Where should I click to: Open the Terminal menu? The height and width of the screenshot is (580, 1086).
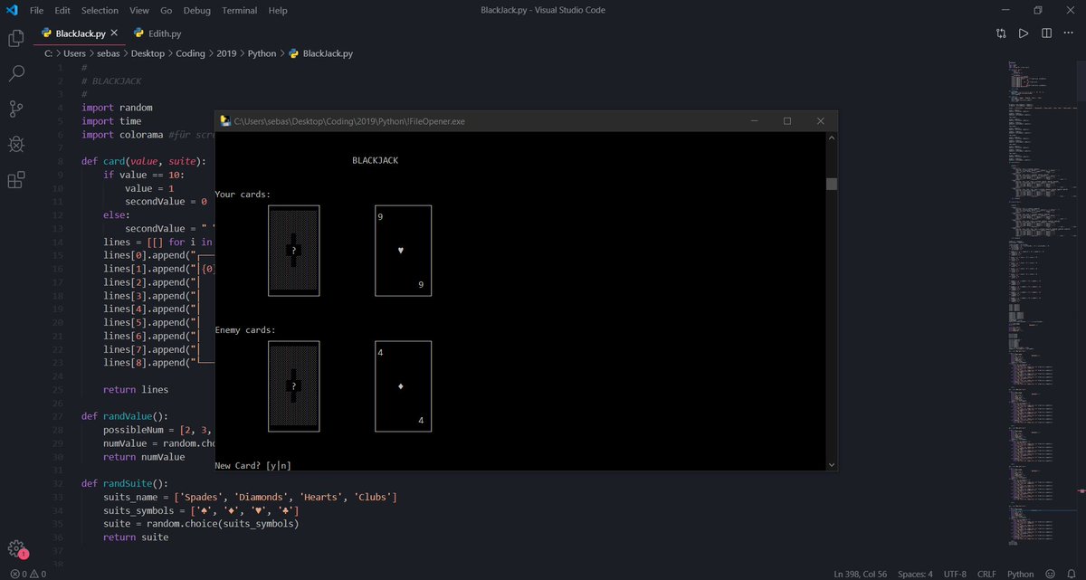point(239,10)
